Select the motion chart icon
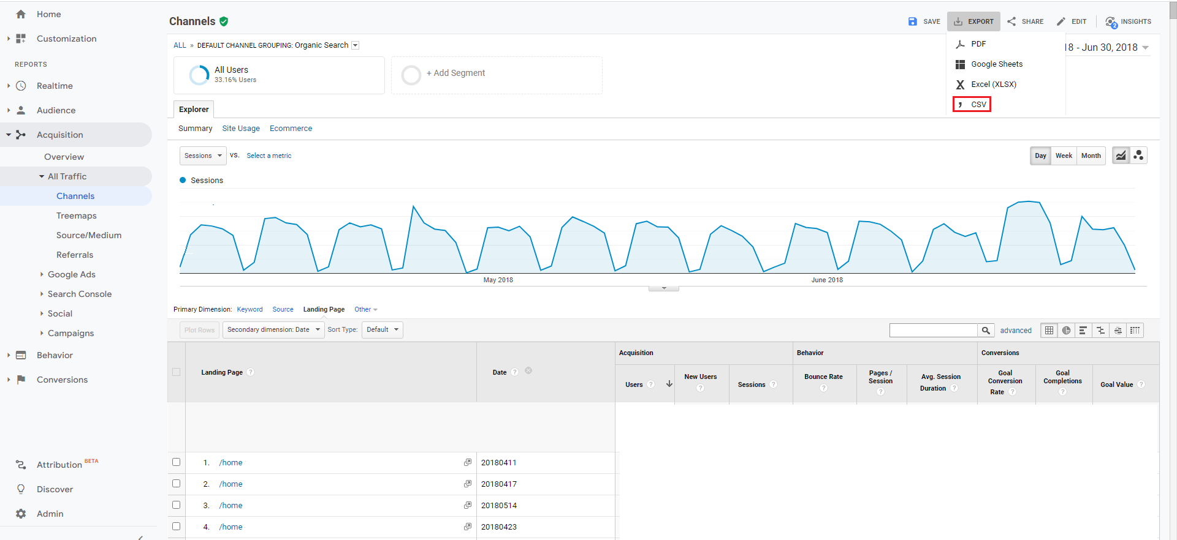 pyautogui.click(x=1138, y=156)
